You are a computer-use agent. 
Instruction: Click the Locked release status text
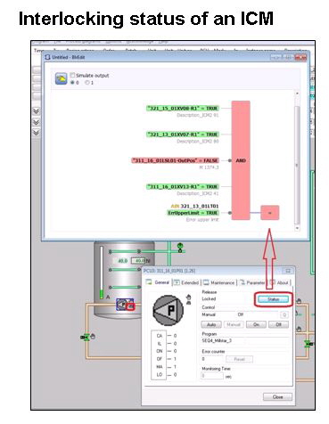tap(209, 298)
